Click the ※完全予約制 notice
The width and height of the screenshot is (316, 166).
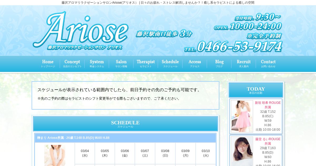coord(264,36)
